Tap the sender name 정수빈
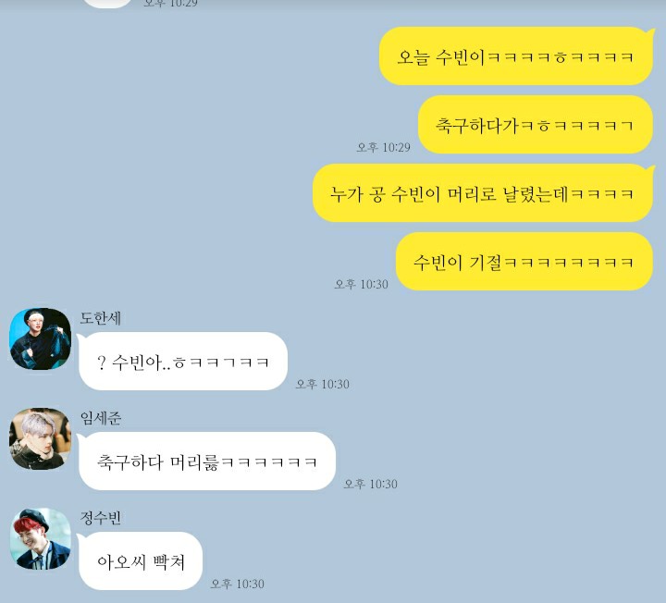 (x=101, y=518)
